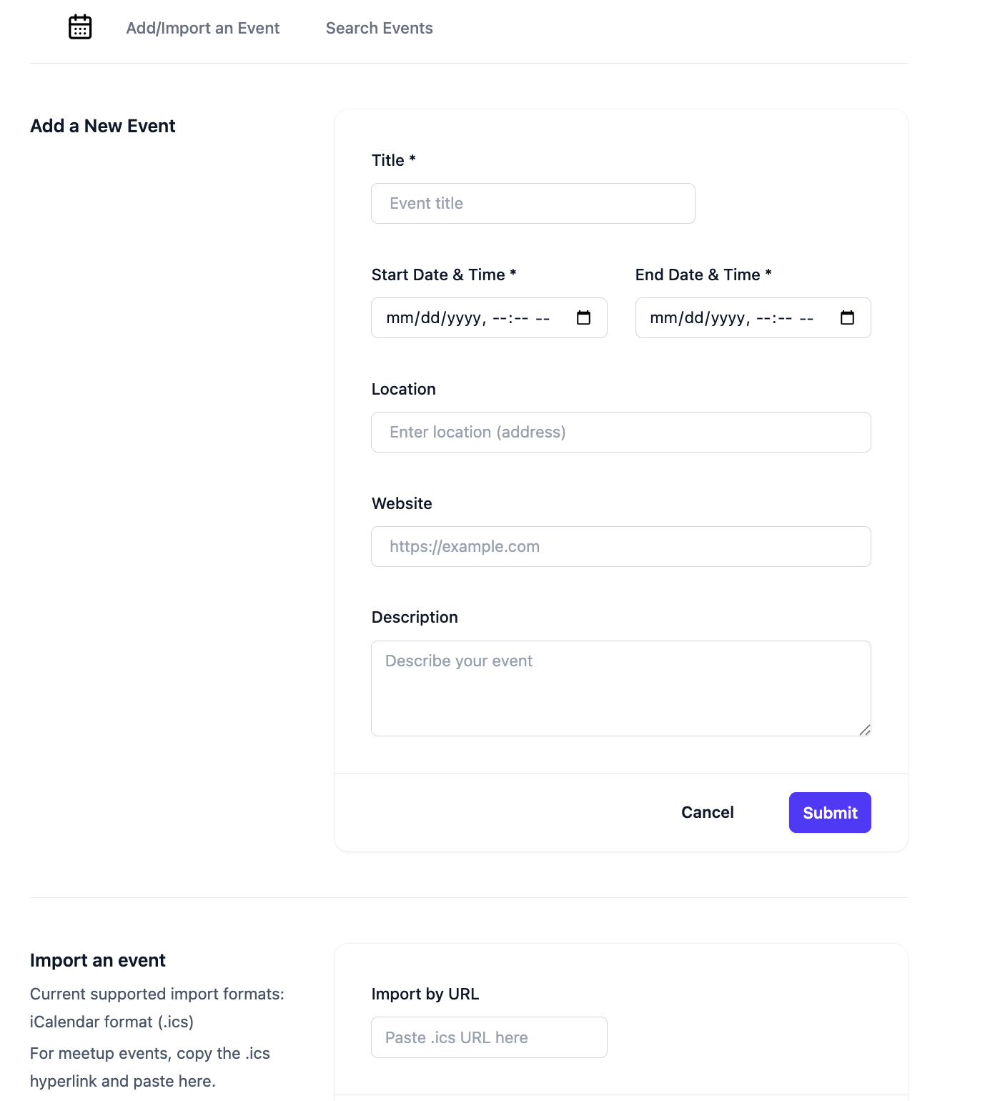
Task: Click the Description field label
Action: tap(415, 617)
